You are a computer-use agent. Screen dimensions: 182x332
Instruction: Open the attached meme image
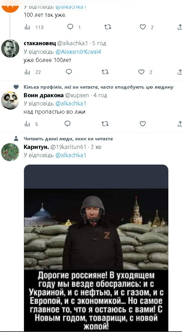click(x=96, y=248)
